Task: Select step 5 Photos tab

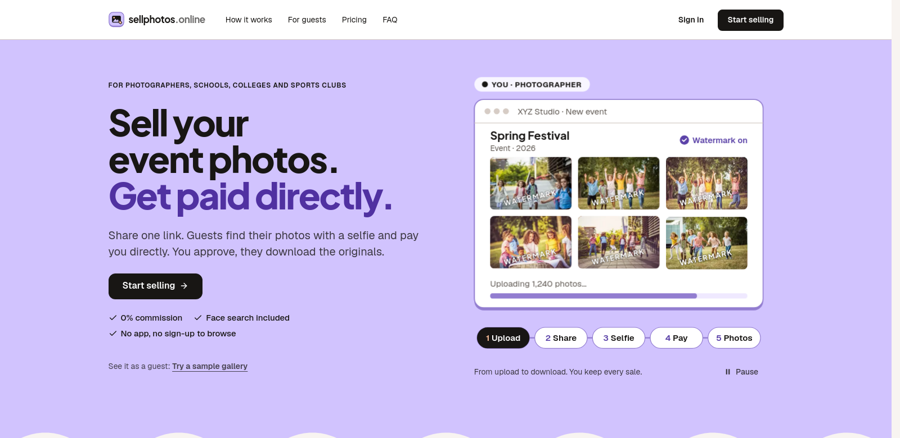Action: click(x=734, y=338)
